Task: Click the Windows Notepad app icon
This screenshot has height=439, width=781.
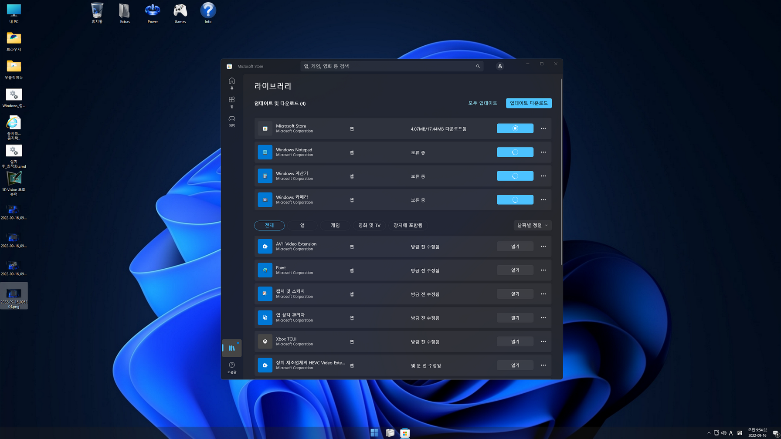Action: 265,152
